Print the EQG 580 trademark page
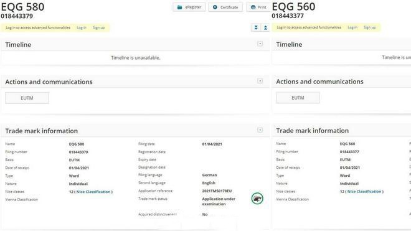Viewport: 411px width, 231px height. (x=258, y=7)
